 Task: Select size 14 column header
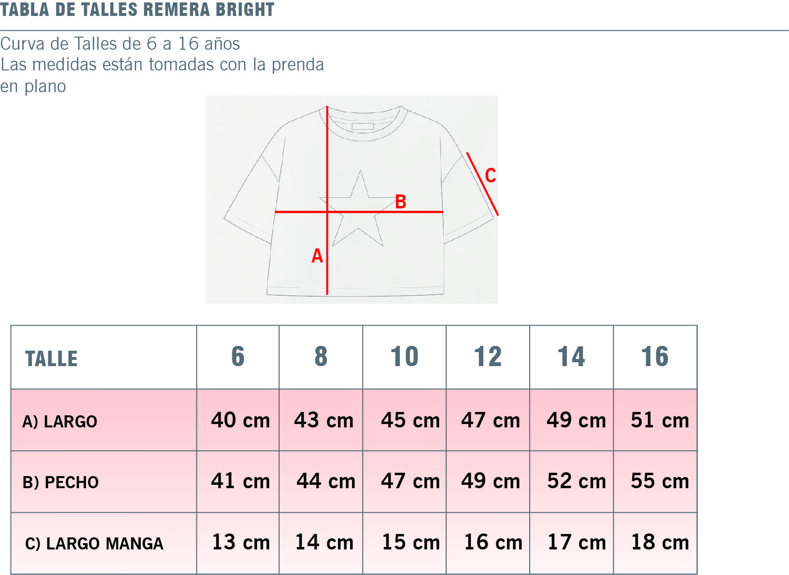(572, 357)
